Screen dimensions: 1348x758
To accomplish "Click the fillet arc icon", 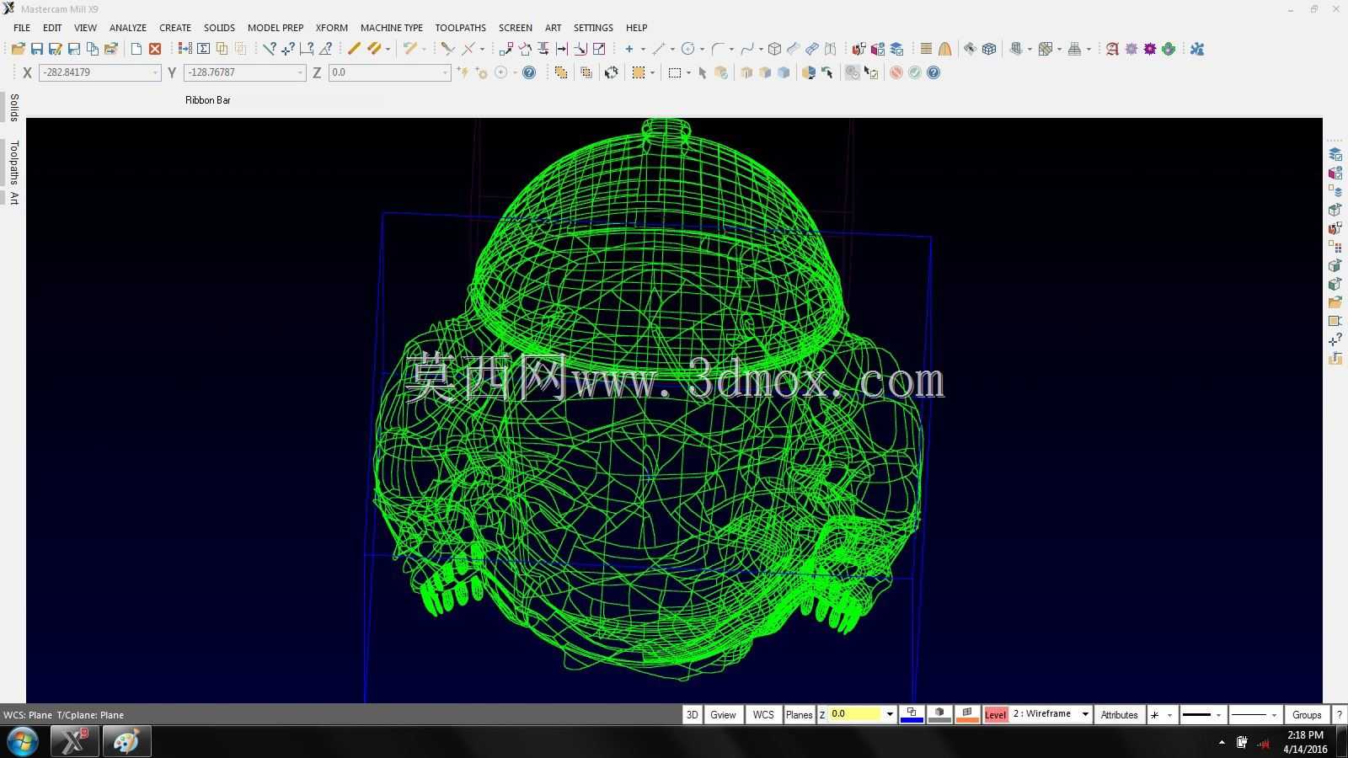I will click(718, 49).
